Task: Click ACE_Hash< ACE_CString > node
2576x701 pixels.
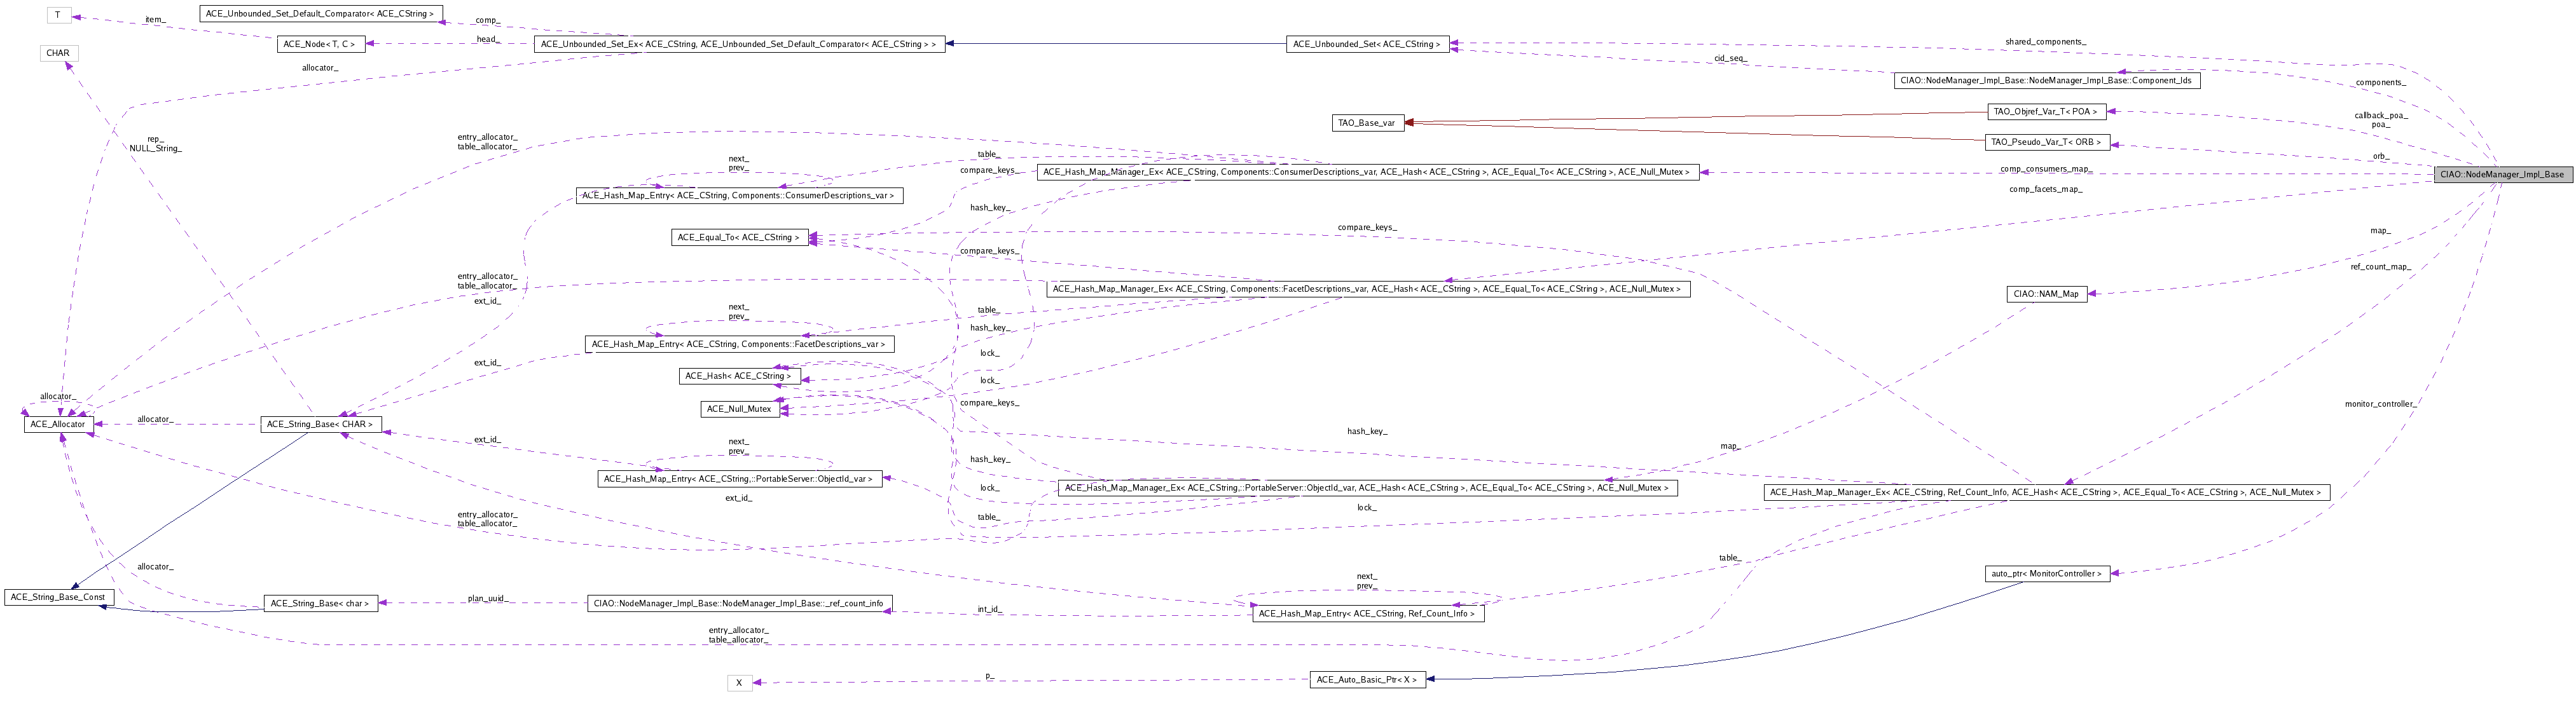Action: [x=739, y=376]
